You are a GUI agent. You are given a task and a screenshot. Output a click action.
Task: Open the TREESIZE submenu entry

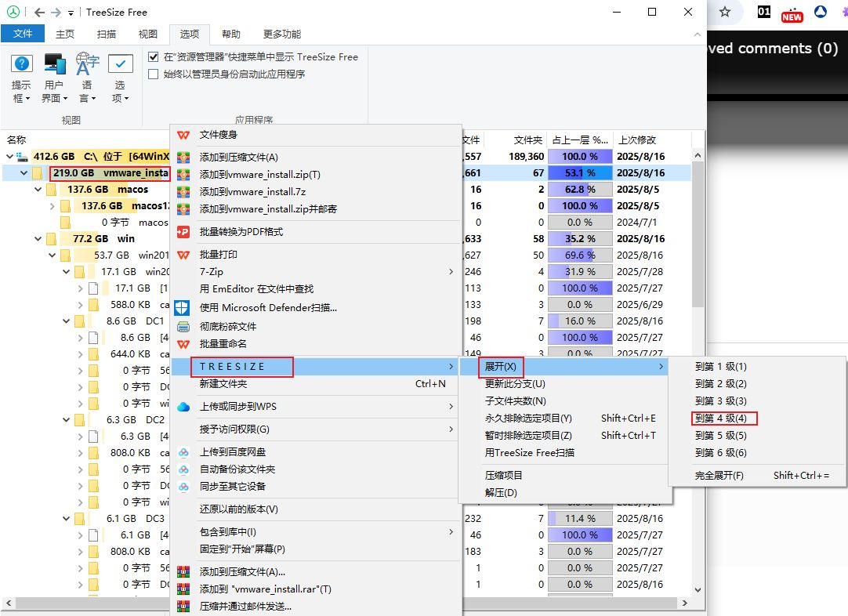click(x=317, y=367)
